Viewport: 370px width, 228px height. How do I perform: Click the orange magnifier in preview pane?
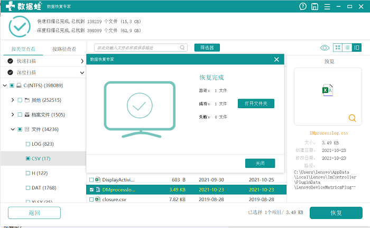352,118
